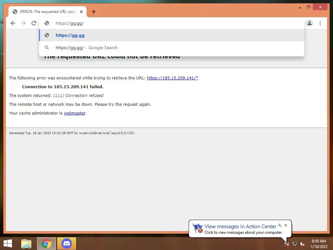The width and height of the screenshot is (333, 250).
Task: Open the https://185.15.209.141/* link
Action: [172, 78]
